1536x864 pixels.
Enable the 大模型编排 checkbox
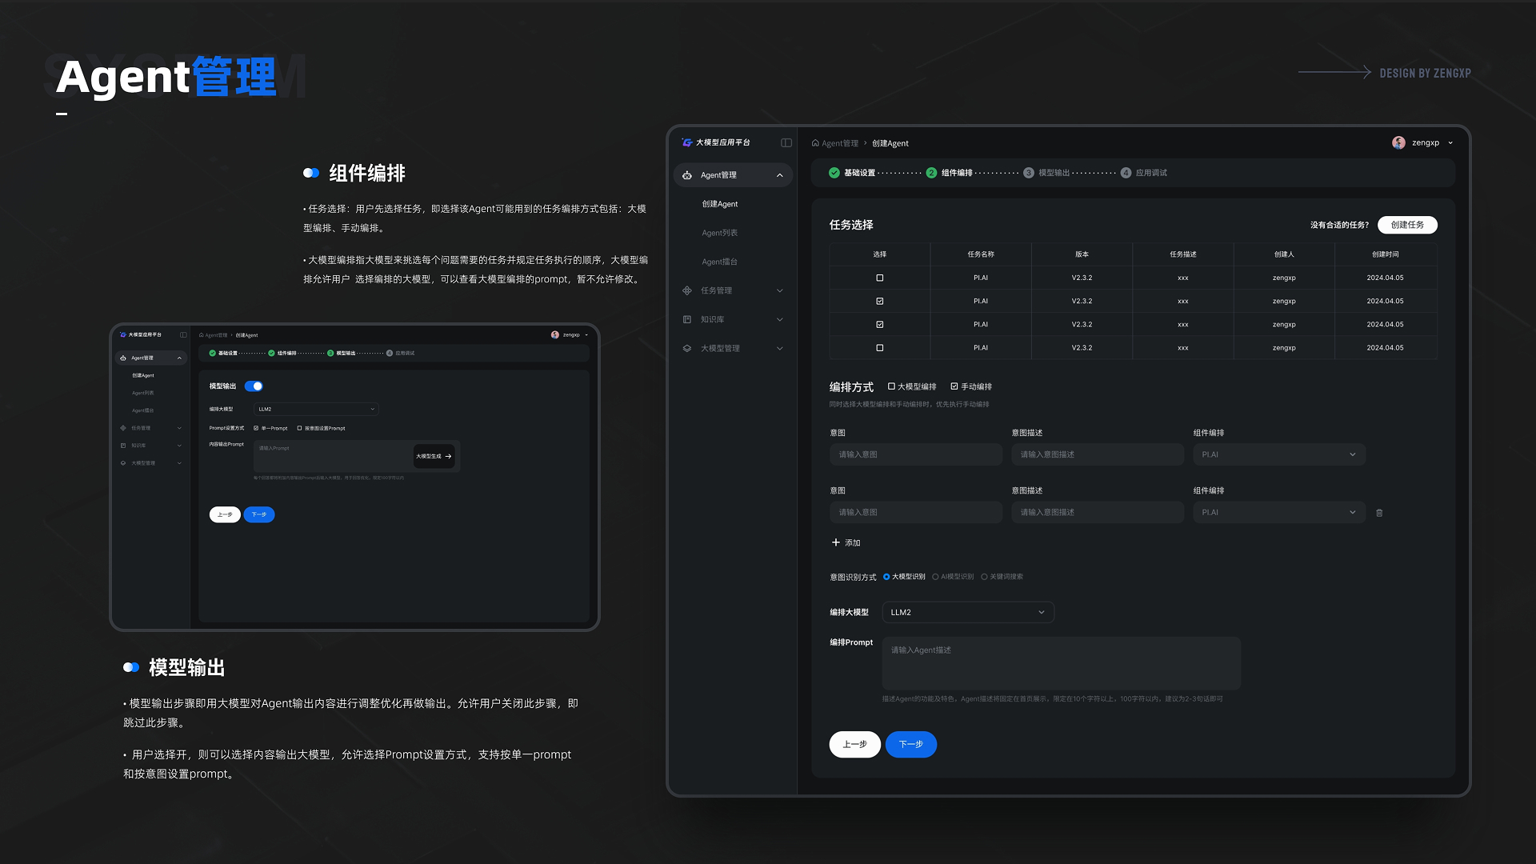tap(891, 386)
